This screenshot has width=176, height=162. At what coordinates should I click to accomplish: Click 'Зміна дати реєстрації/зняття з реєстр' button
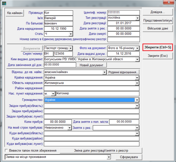click(x=101, y=151)
